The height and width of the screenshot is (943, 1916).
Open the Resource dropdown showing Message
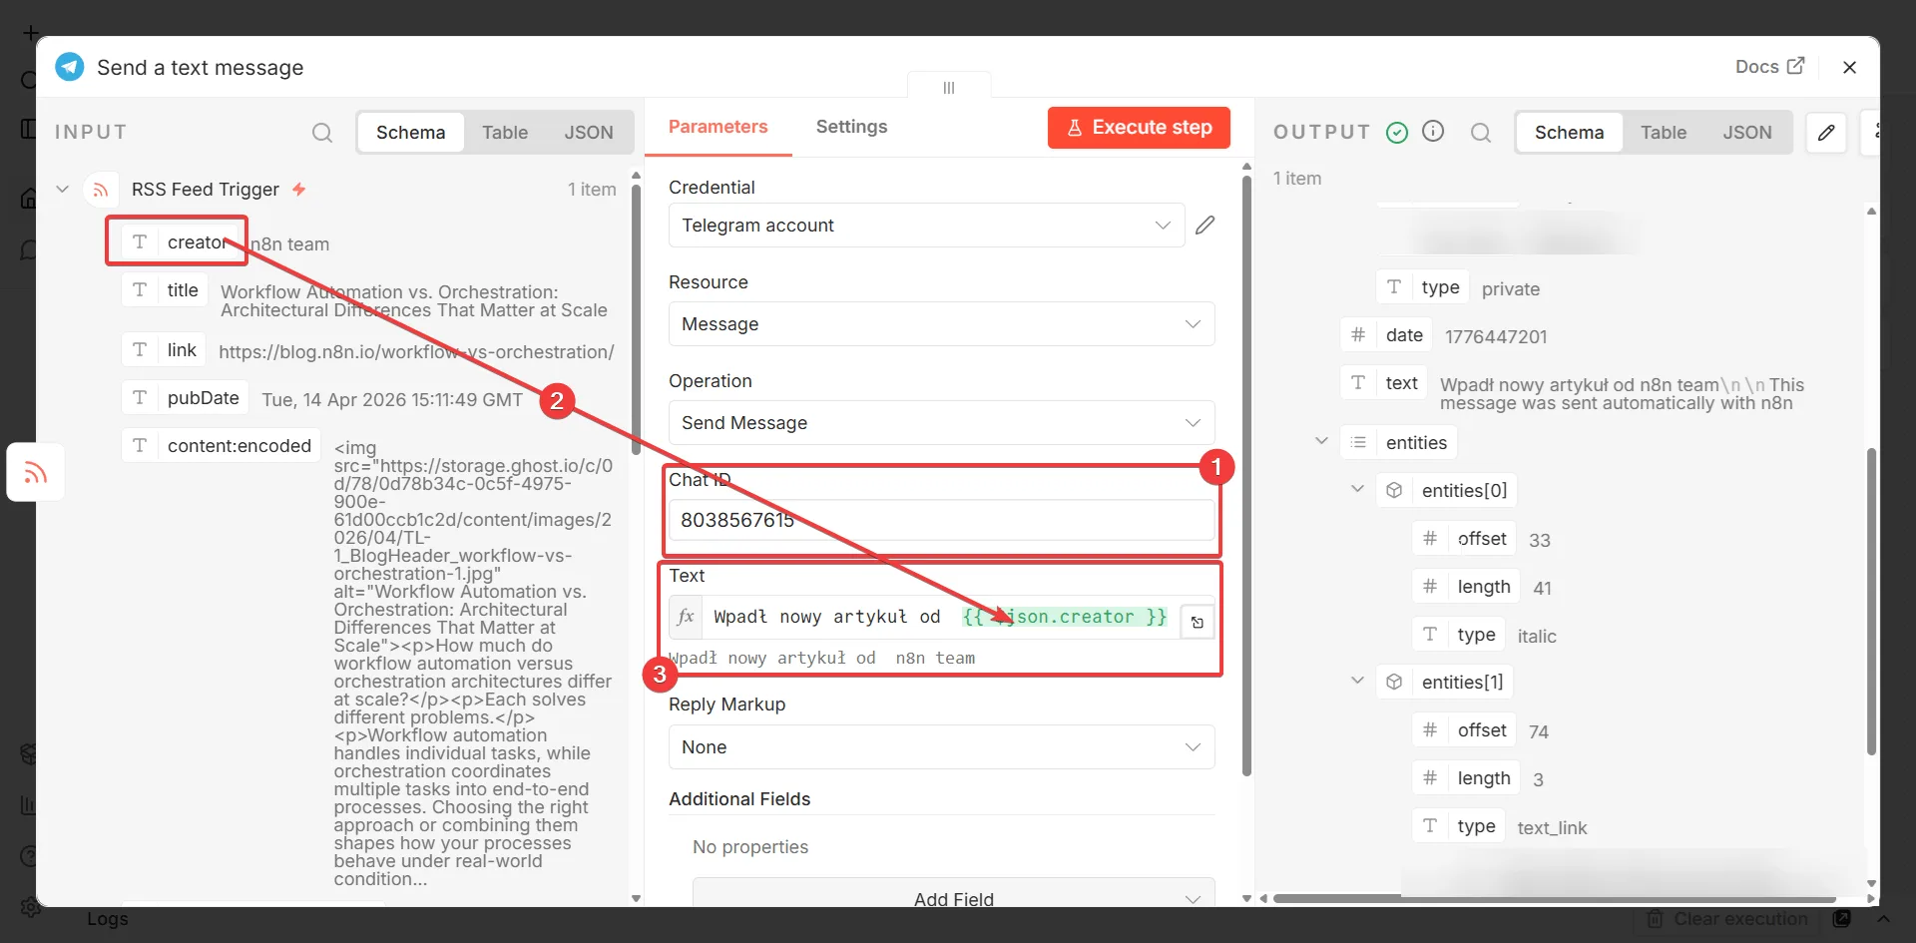(941, 324)
